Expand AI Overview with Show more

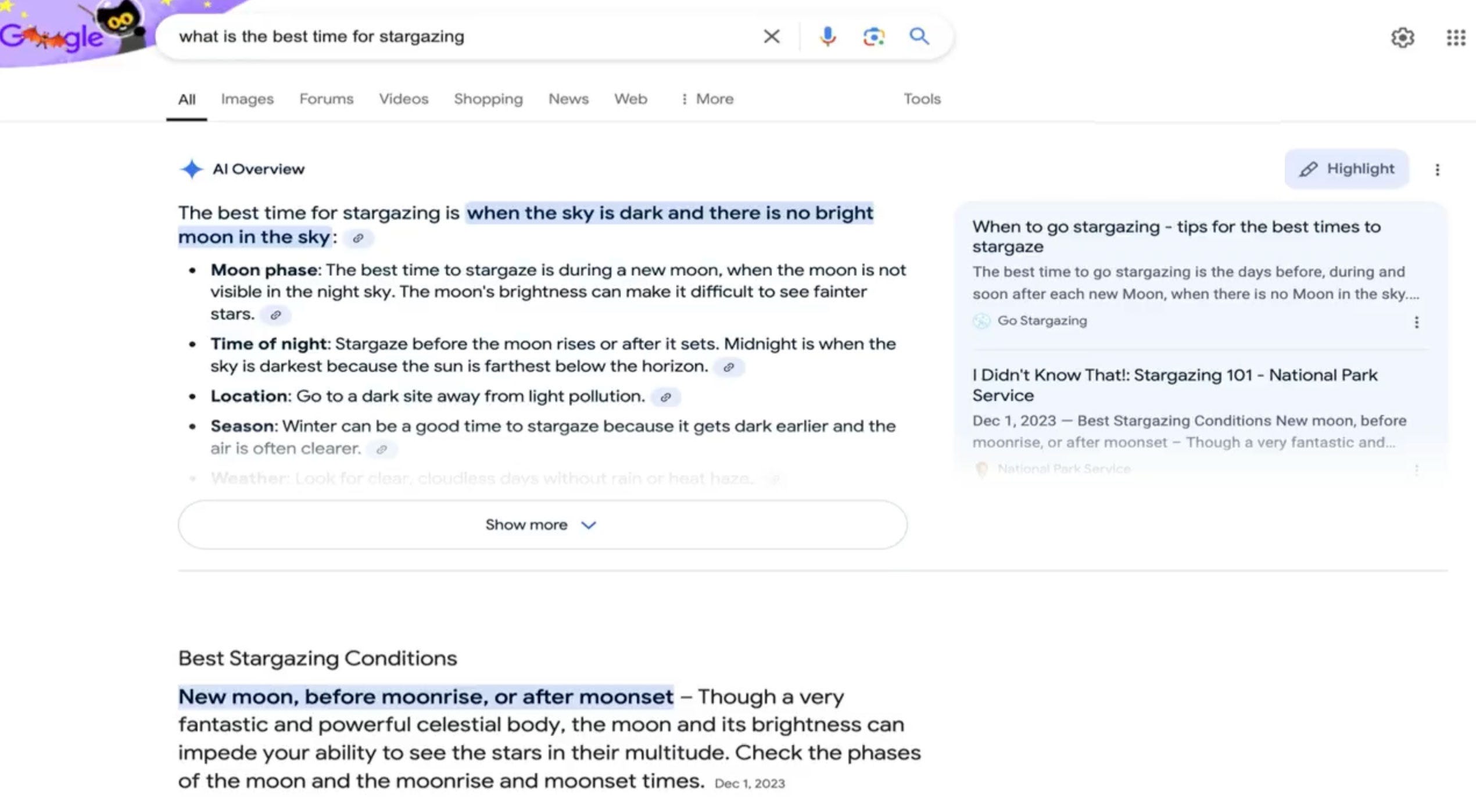(542, 525)
